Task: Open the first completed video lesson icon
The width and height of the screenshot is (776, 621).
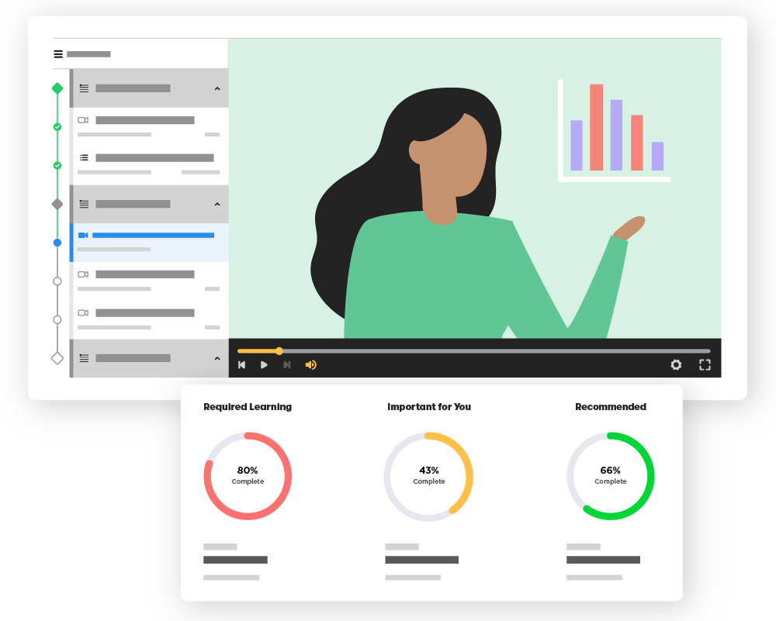Action: tap(83, 120)
